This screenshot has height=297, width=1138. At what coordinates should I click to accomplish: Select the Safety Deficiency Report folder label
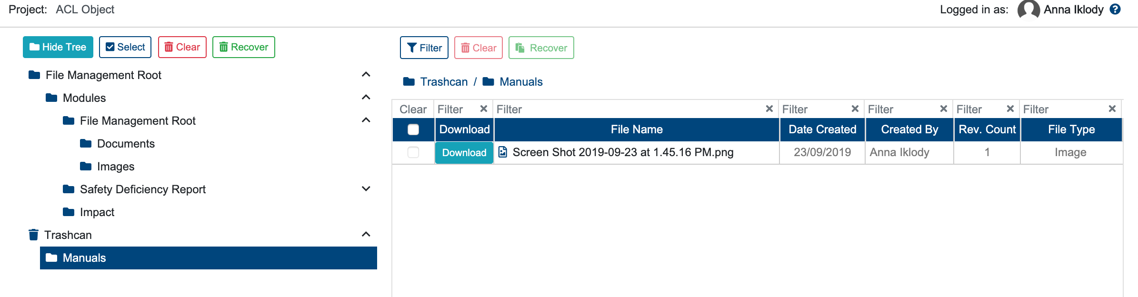(143, 189)
